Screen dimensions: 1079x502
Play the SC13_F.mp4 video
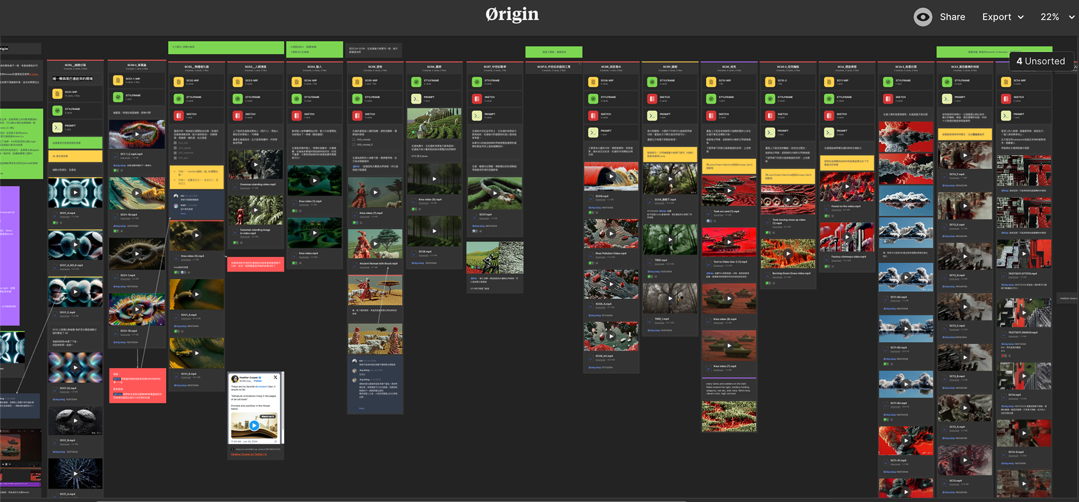pos(965,155)
